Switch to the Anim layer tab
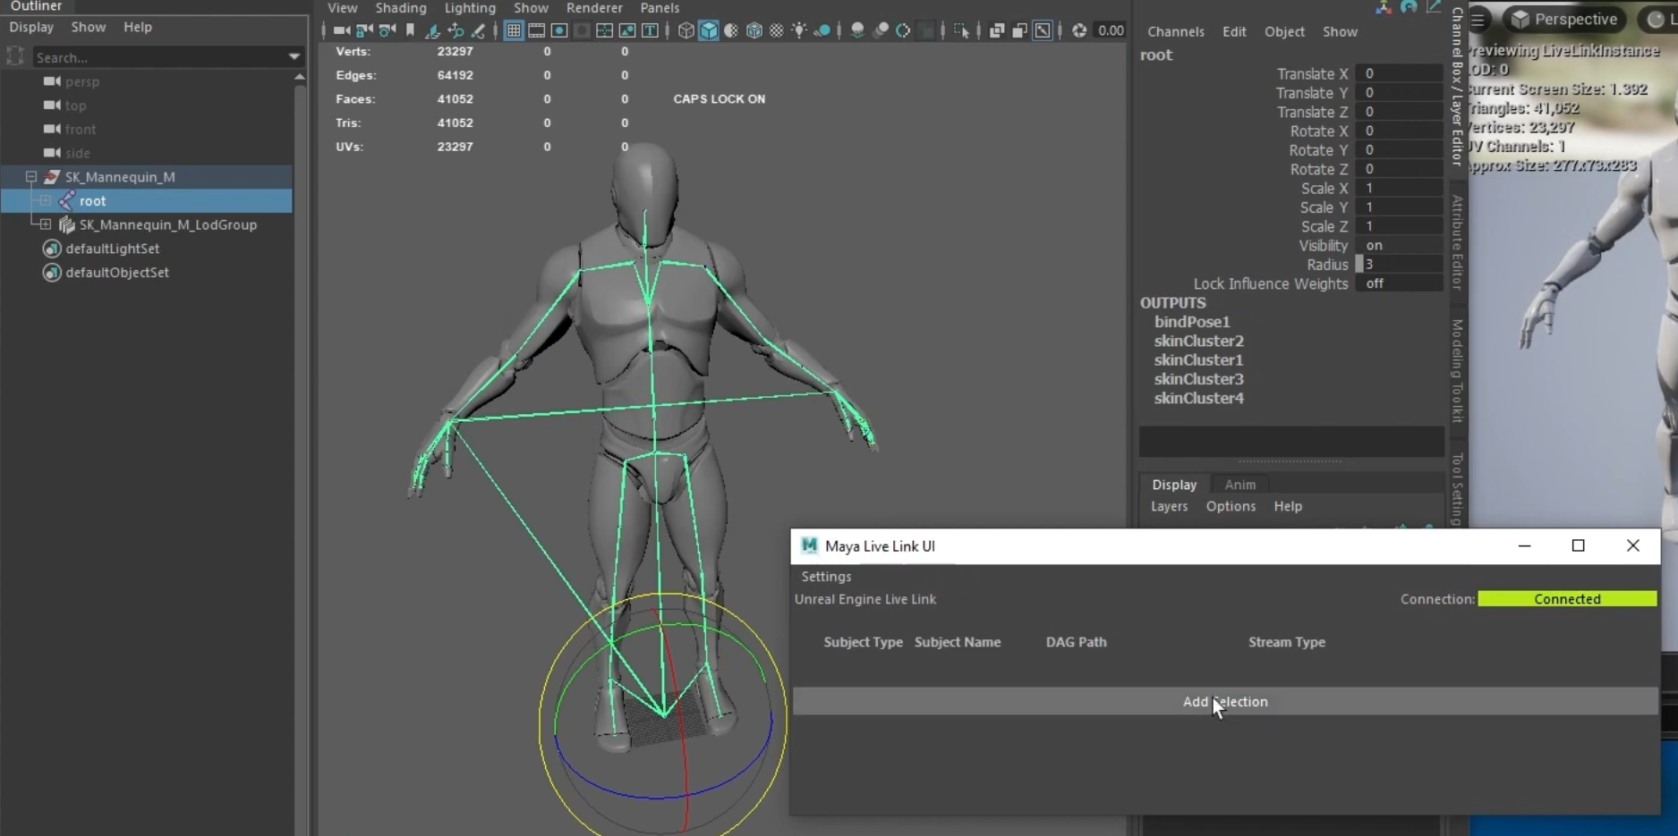Image resolution: width=1678 pixels, height=836 pixels. 1239,485
